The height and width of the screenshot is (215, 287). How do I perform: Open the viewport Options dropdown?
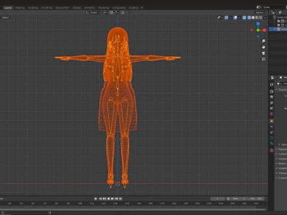(261, 13)
